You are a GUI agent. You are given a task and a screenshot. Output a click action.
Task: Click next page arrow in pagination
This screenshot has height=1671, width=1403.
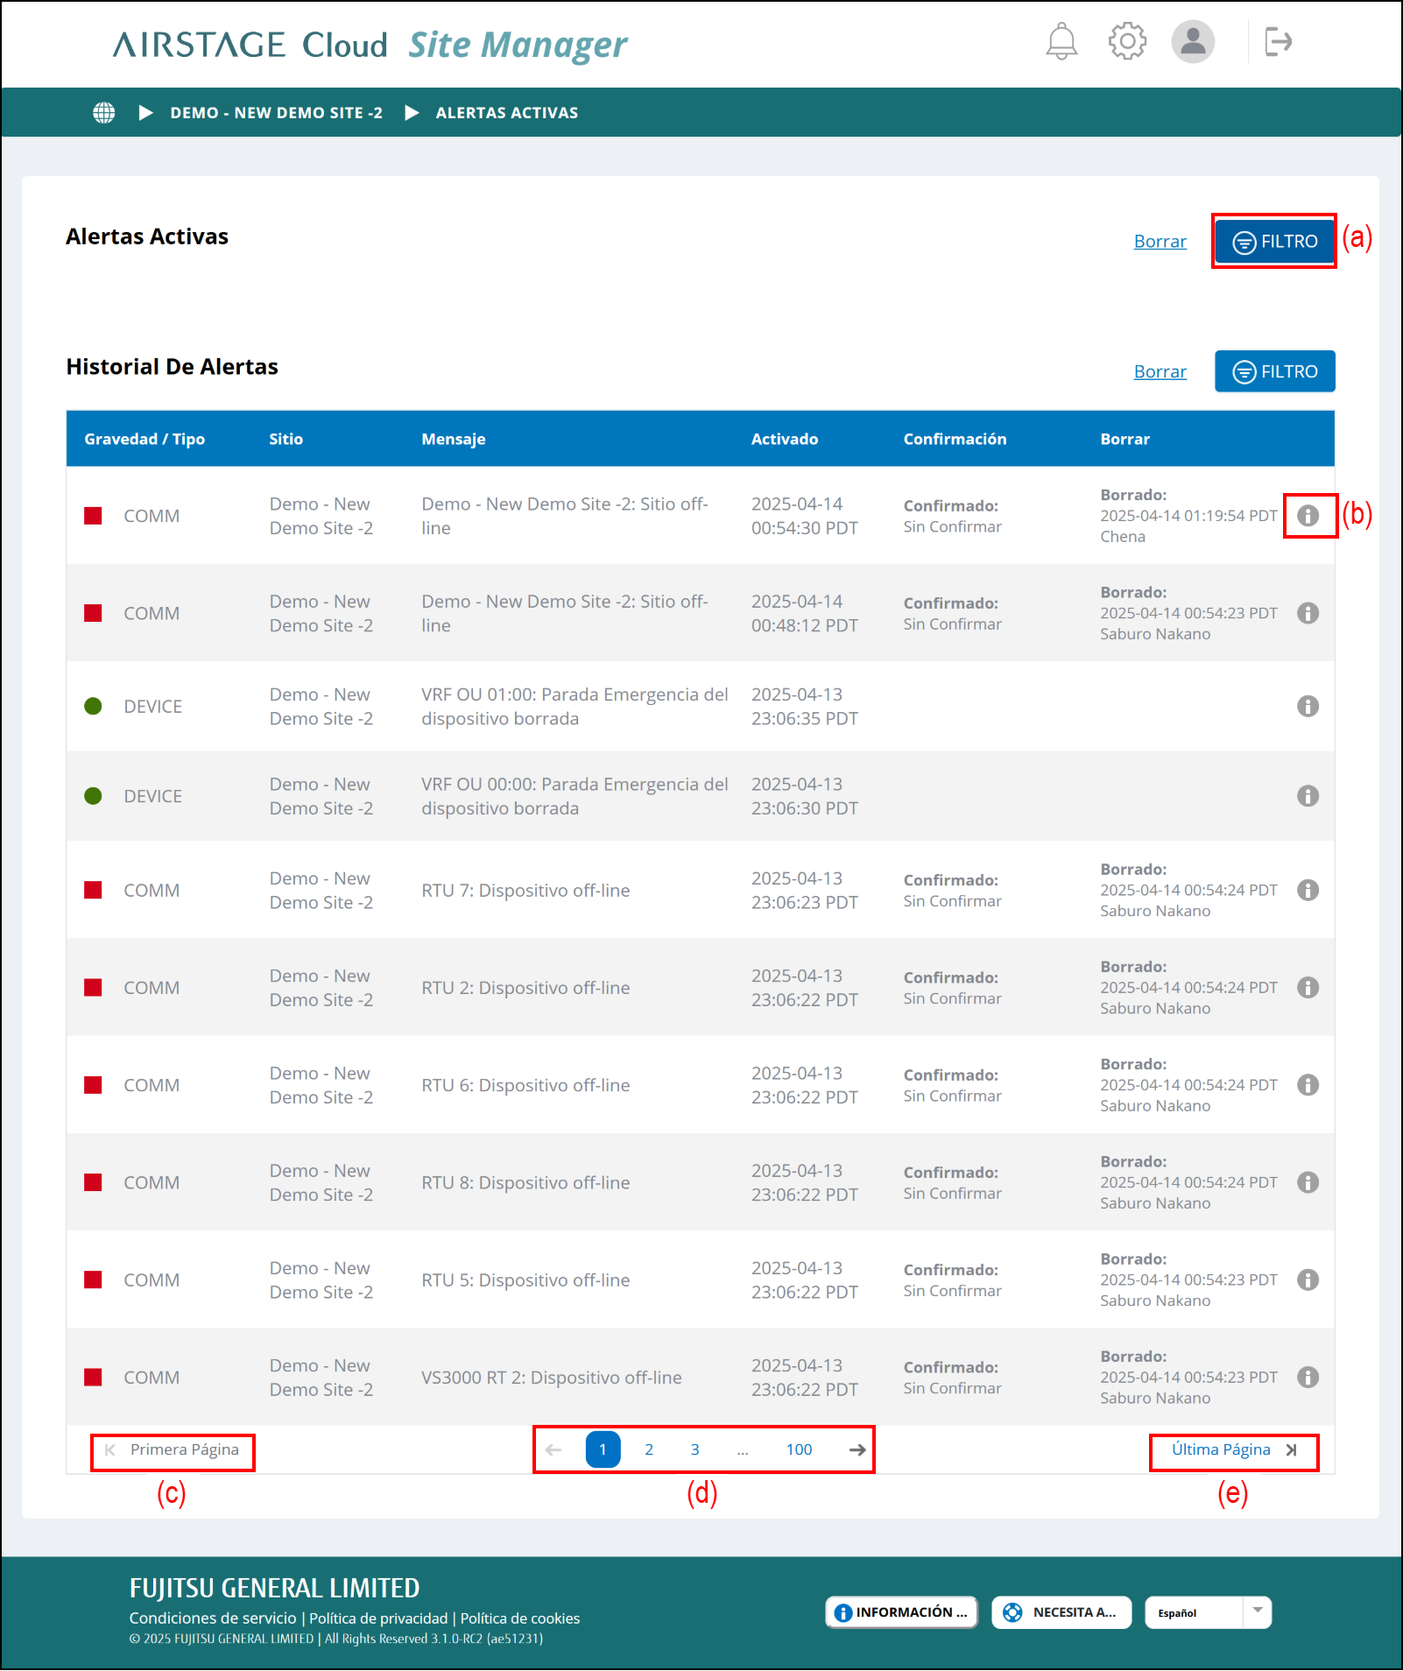point(857,1450)
